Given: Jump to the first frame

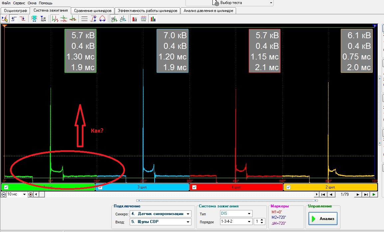Looking at the screenshot, I should click(323, 194).
